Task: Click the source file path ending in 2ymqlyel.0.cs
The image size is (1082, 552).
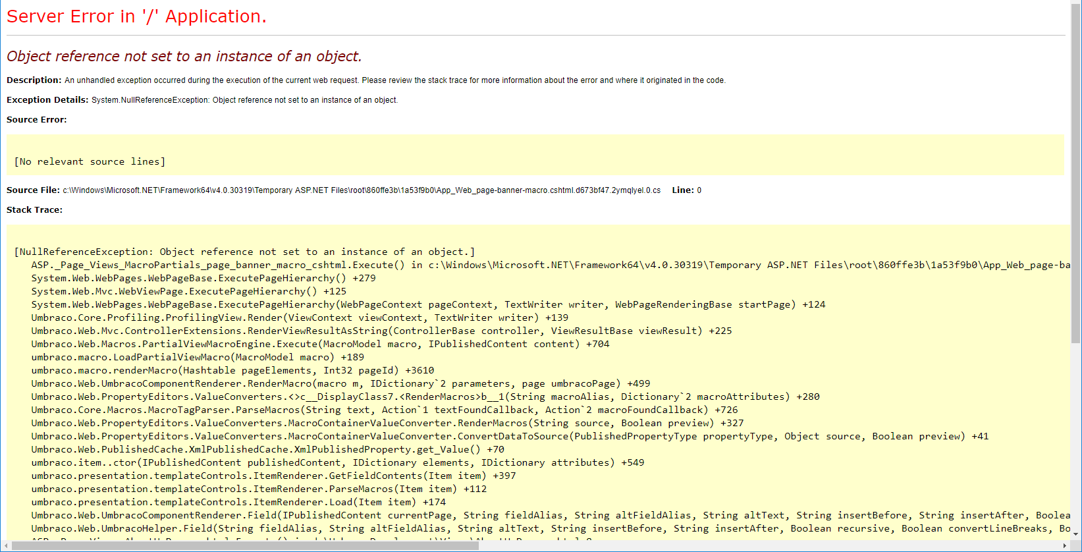Action: click(x=362, y=190)
